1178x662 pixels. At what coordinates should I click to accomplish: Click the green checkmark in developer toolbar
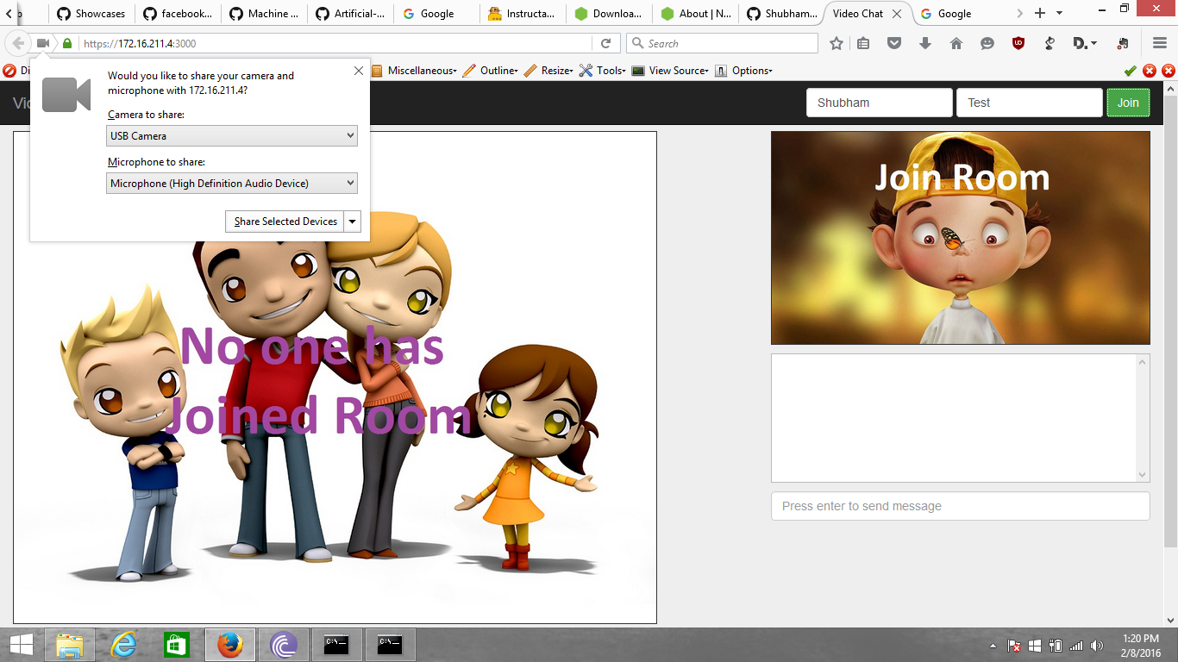point(1131,71)
